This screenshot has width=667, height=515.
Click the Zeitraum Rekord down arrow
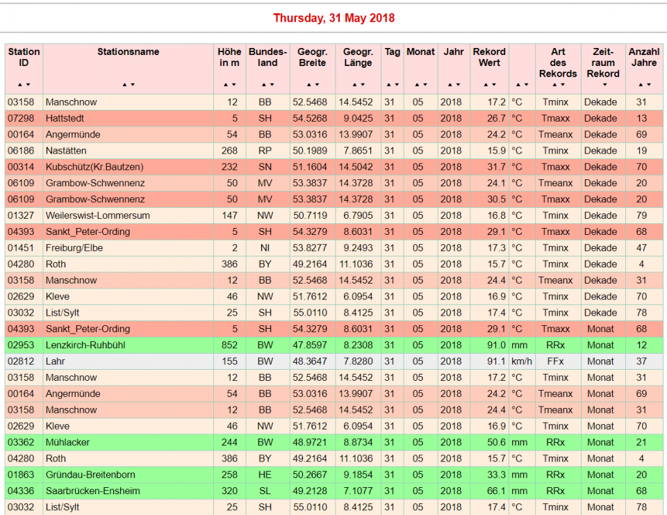coord(603,85)
